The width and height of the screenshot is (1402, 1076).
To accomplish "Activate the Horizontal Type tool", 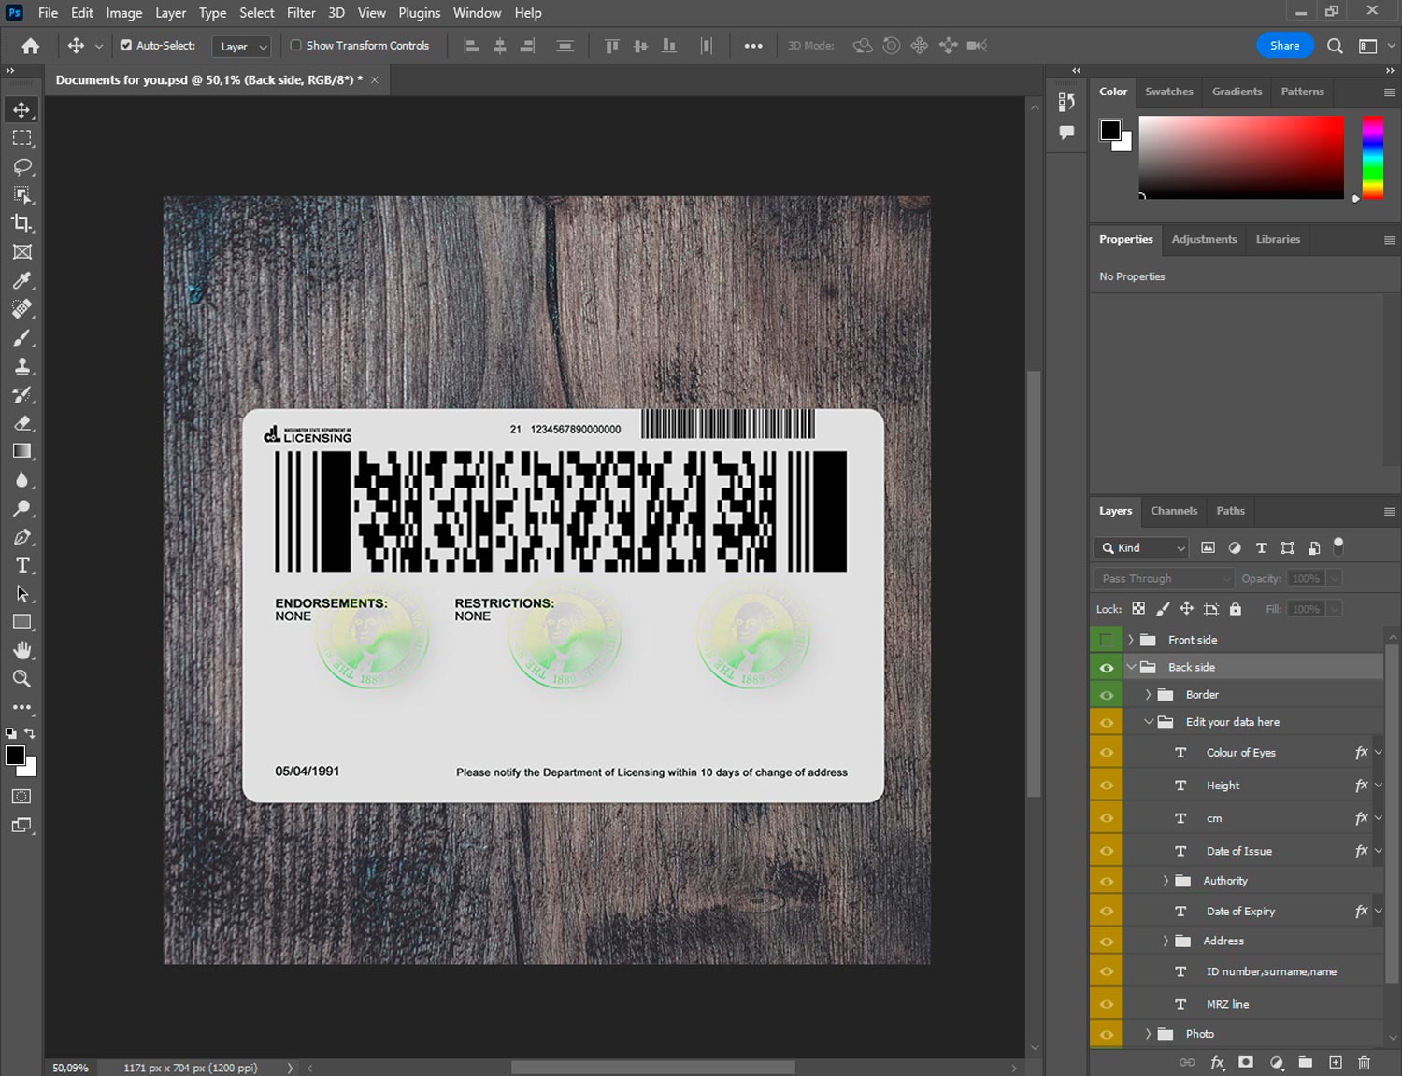I will coord(21,565).
